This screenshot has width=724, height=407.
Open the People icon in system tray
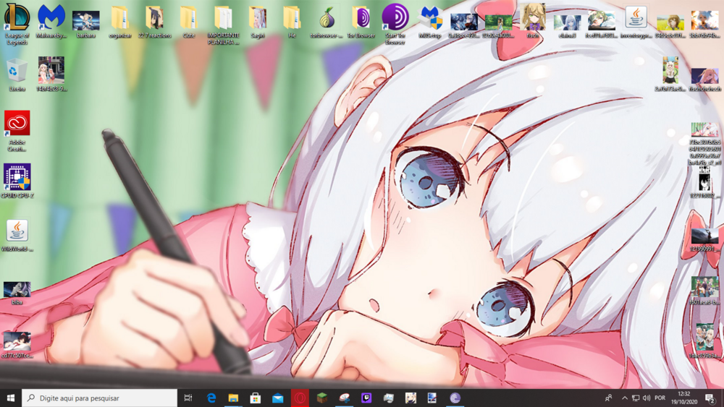click(609, 398)
